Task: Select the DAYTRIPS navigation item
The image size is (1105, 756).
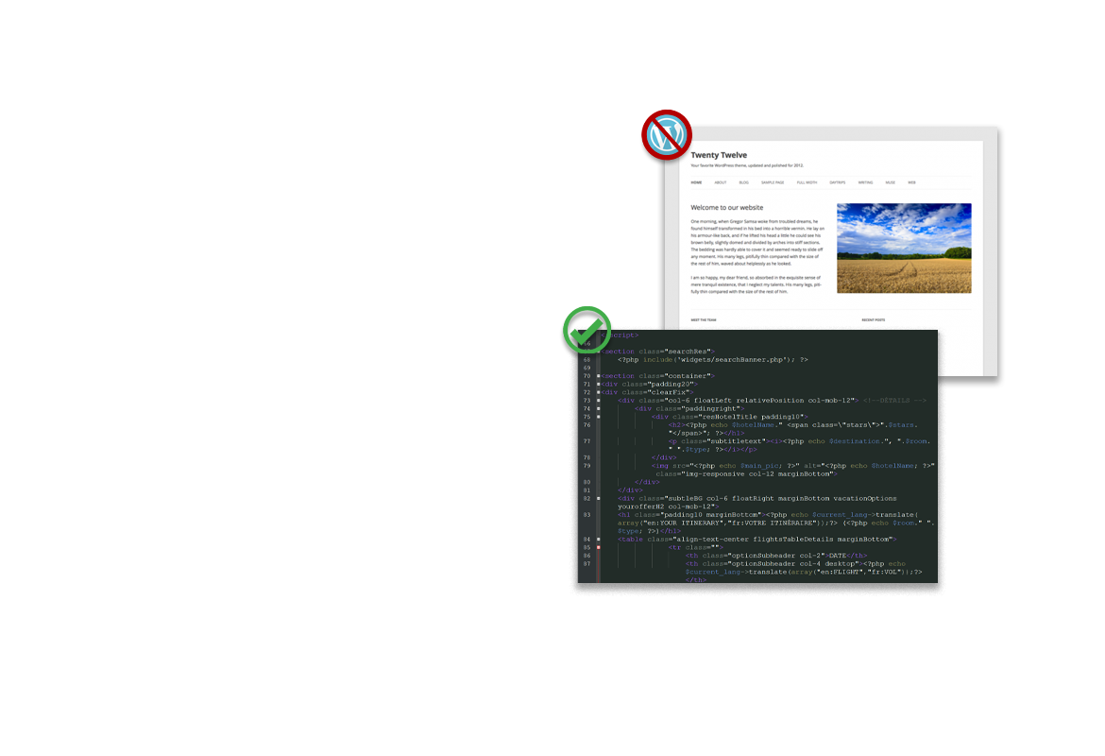Action: 838,182
